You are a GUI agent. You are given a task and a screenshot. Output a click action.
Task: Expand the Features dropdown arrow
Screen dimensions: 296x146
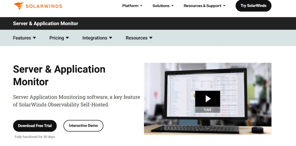[x=34, y=38]
